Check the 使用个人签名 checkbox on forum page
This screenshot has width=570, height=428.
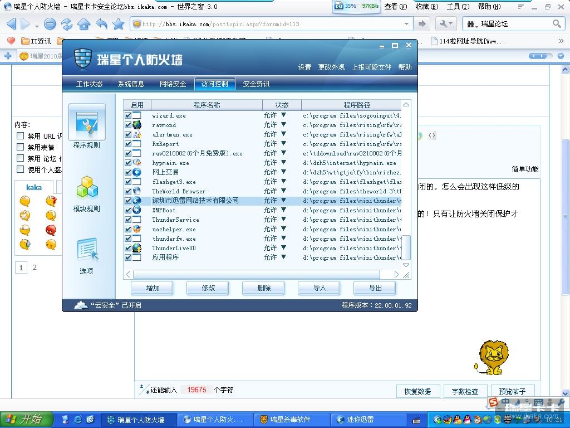click(x=21, y=169)
